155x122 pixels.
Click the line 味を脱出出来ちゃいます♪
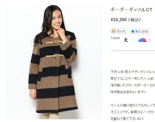tap(128, 92)
